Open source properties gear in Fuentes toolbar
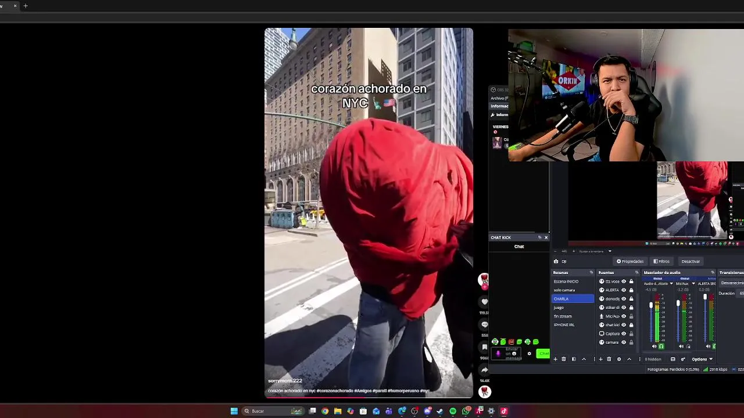The width and height of the screenshot is (744, 418). click(619, 359)
